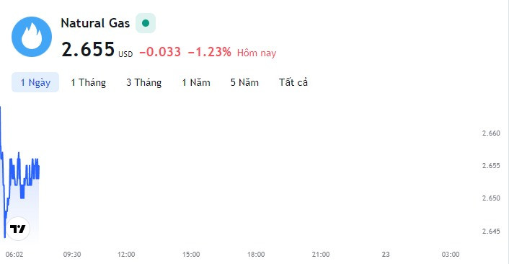
Task: Click the −1.23% percent change figure
Action: pos(210,52)
